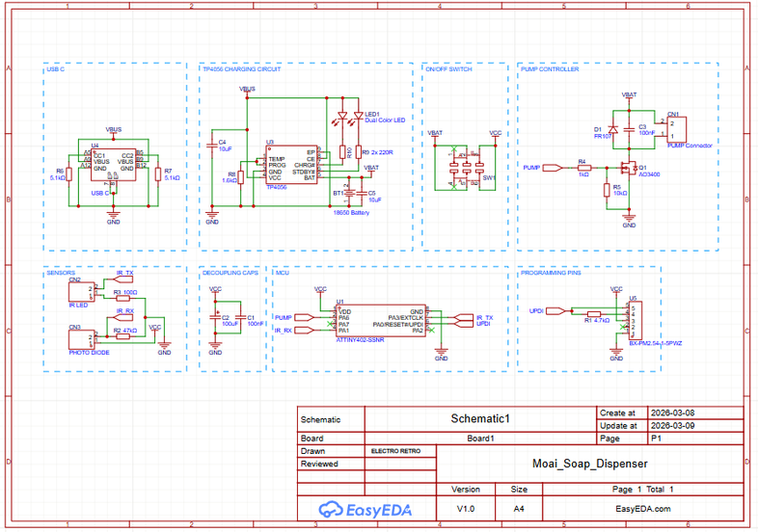Image resolution: width=758 pixels, height=532 pixels.
Task: Select capacitor C2 100uF symbol
Action: pyautogui.click(x=215, y=317)
